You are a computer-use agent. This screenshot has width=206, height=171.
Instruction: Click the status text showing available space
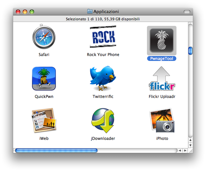[103, 19]
